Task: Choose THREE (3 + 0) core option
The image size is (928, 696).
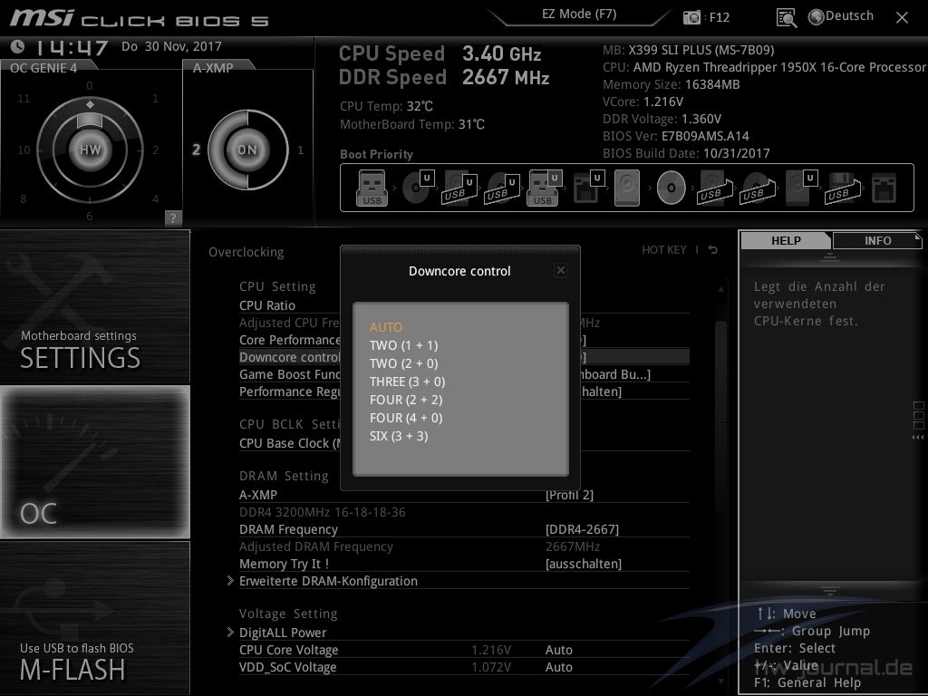Action: point(407,382)
